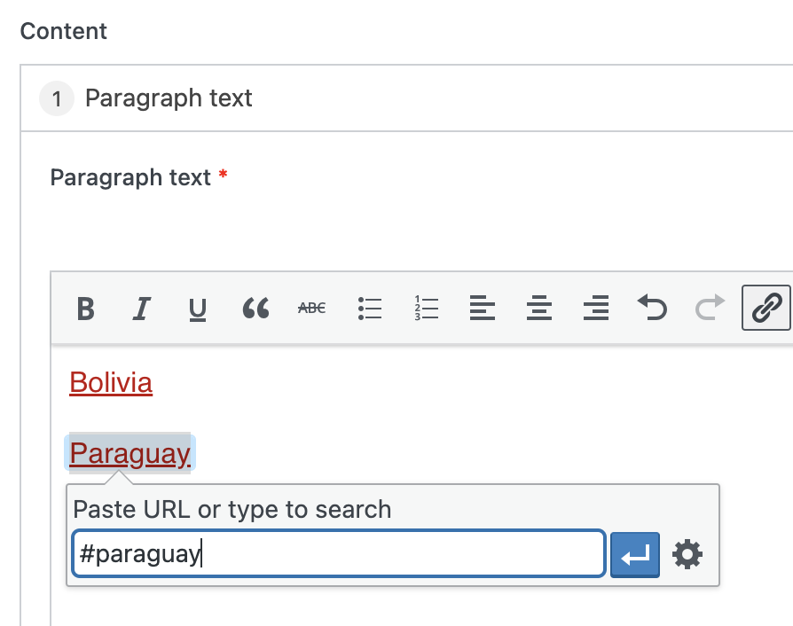Viewport: 793px width, 626px height.
Task: Center align the text
Action: pyautogui.click(x=538, y=309)
